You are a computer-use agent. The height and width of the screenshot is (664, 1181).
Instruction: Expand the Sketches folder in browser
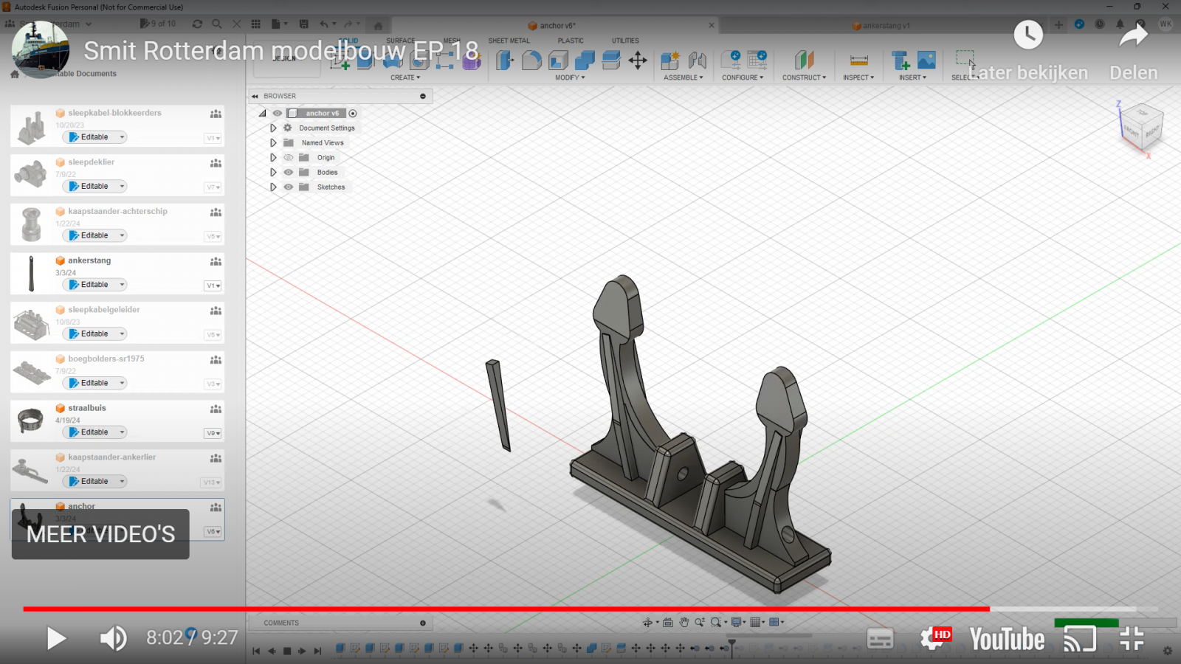click(x=273, y=187)
